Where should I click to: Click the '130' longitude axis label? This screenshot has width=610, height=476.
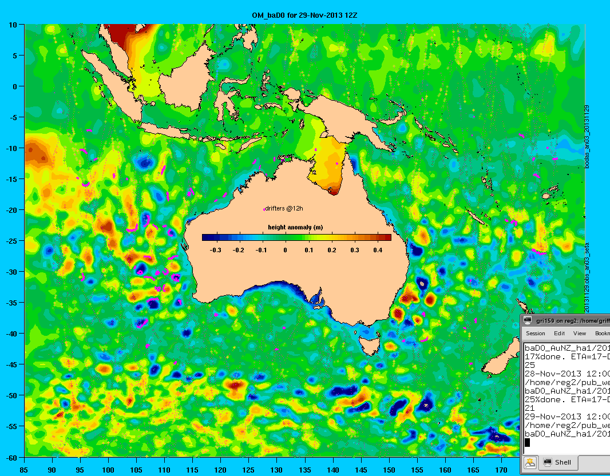tap(276, 470)
